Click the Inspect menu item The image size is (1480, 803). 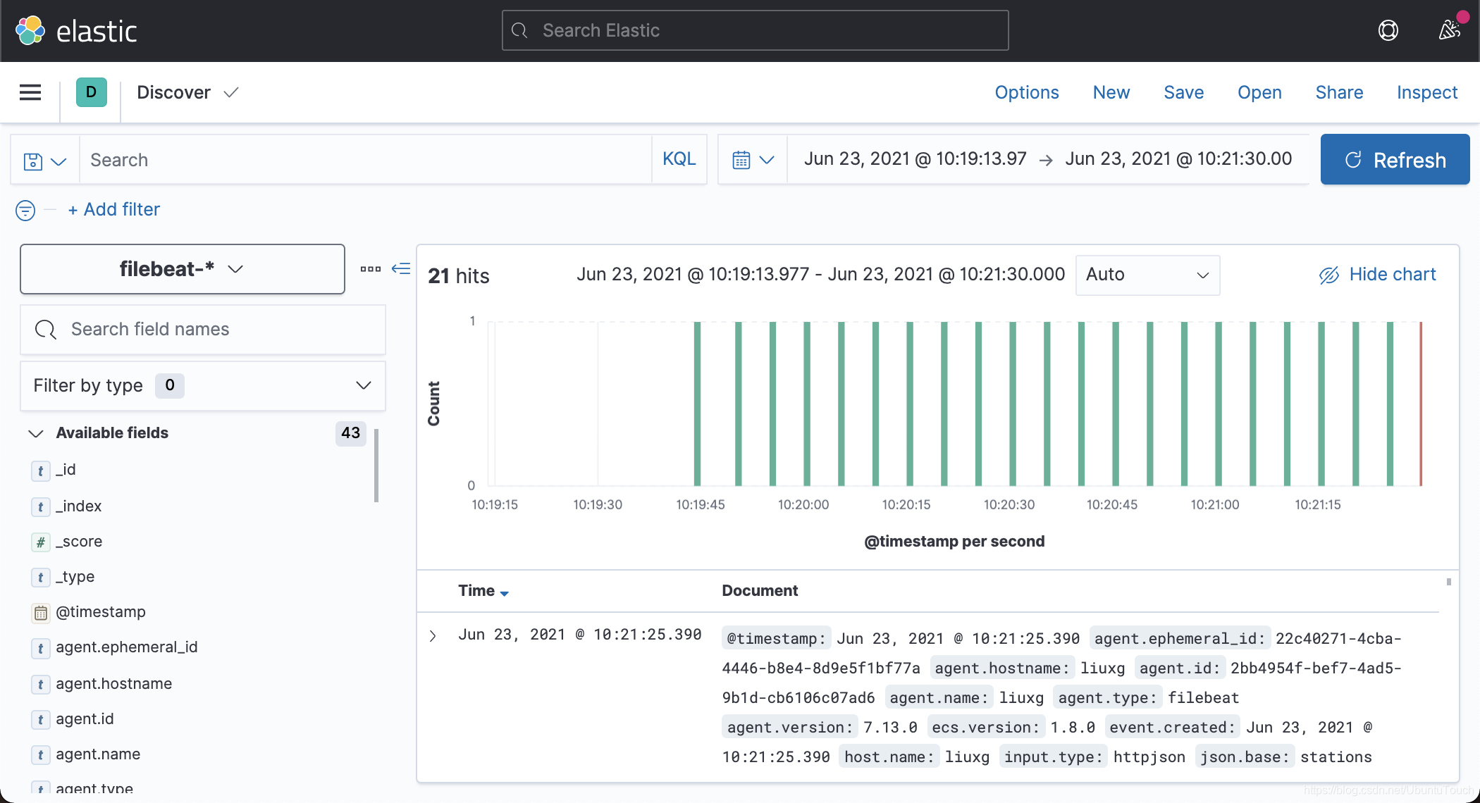(x=1426, y=92)
